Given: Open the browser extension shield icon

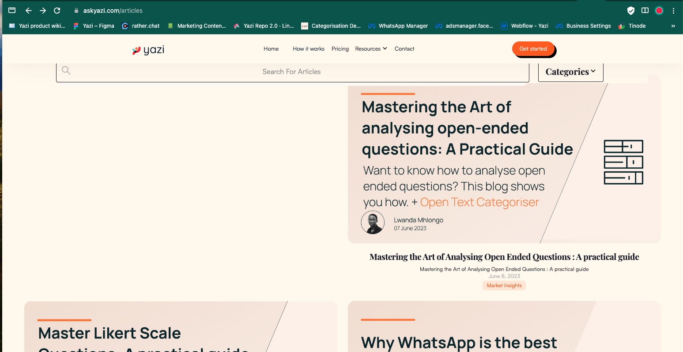Looking at the screenshot, I should click(x=630, y=11).
